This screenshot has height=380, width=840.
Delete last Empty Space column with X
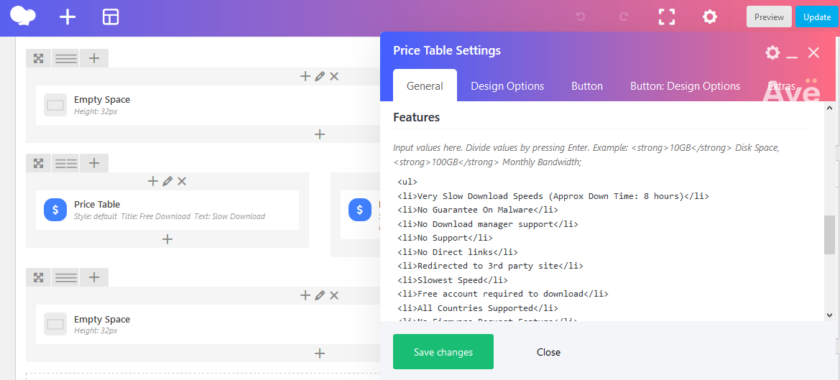click(334, 295)
